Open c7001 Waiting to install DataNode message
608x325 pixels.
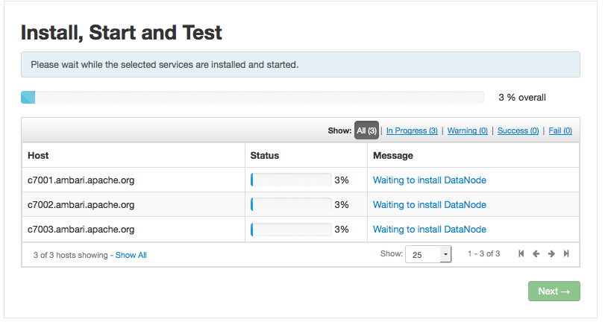(x=429, y=180)
